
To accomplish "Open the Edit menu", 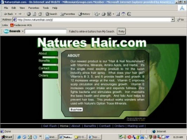I will pyautogui.click(x=14, y=8).
